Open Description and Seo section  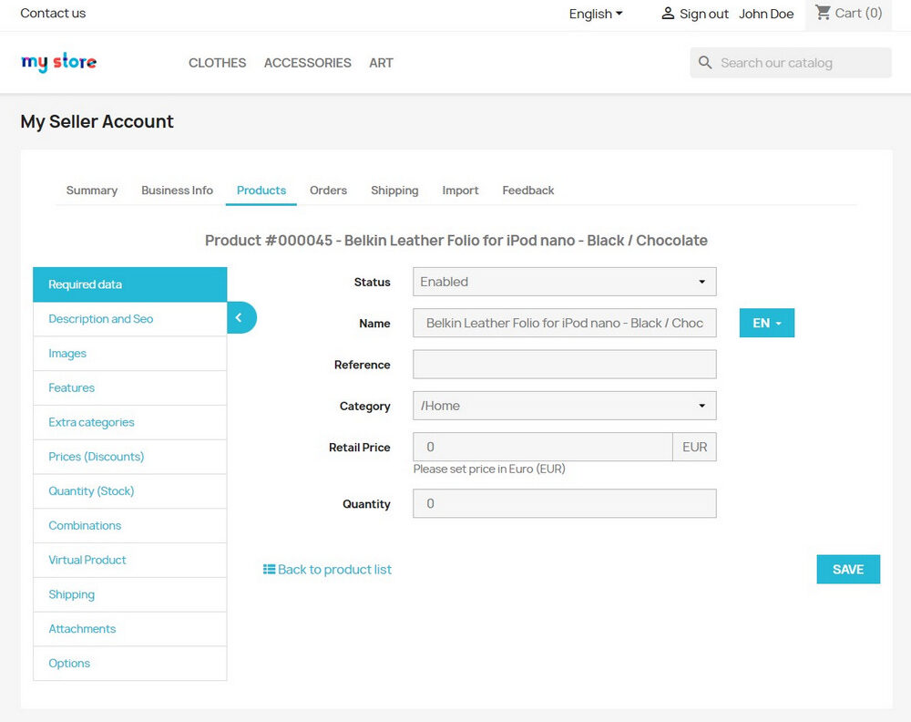[130, 318]
